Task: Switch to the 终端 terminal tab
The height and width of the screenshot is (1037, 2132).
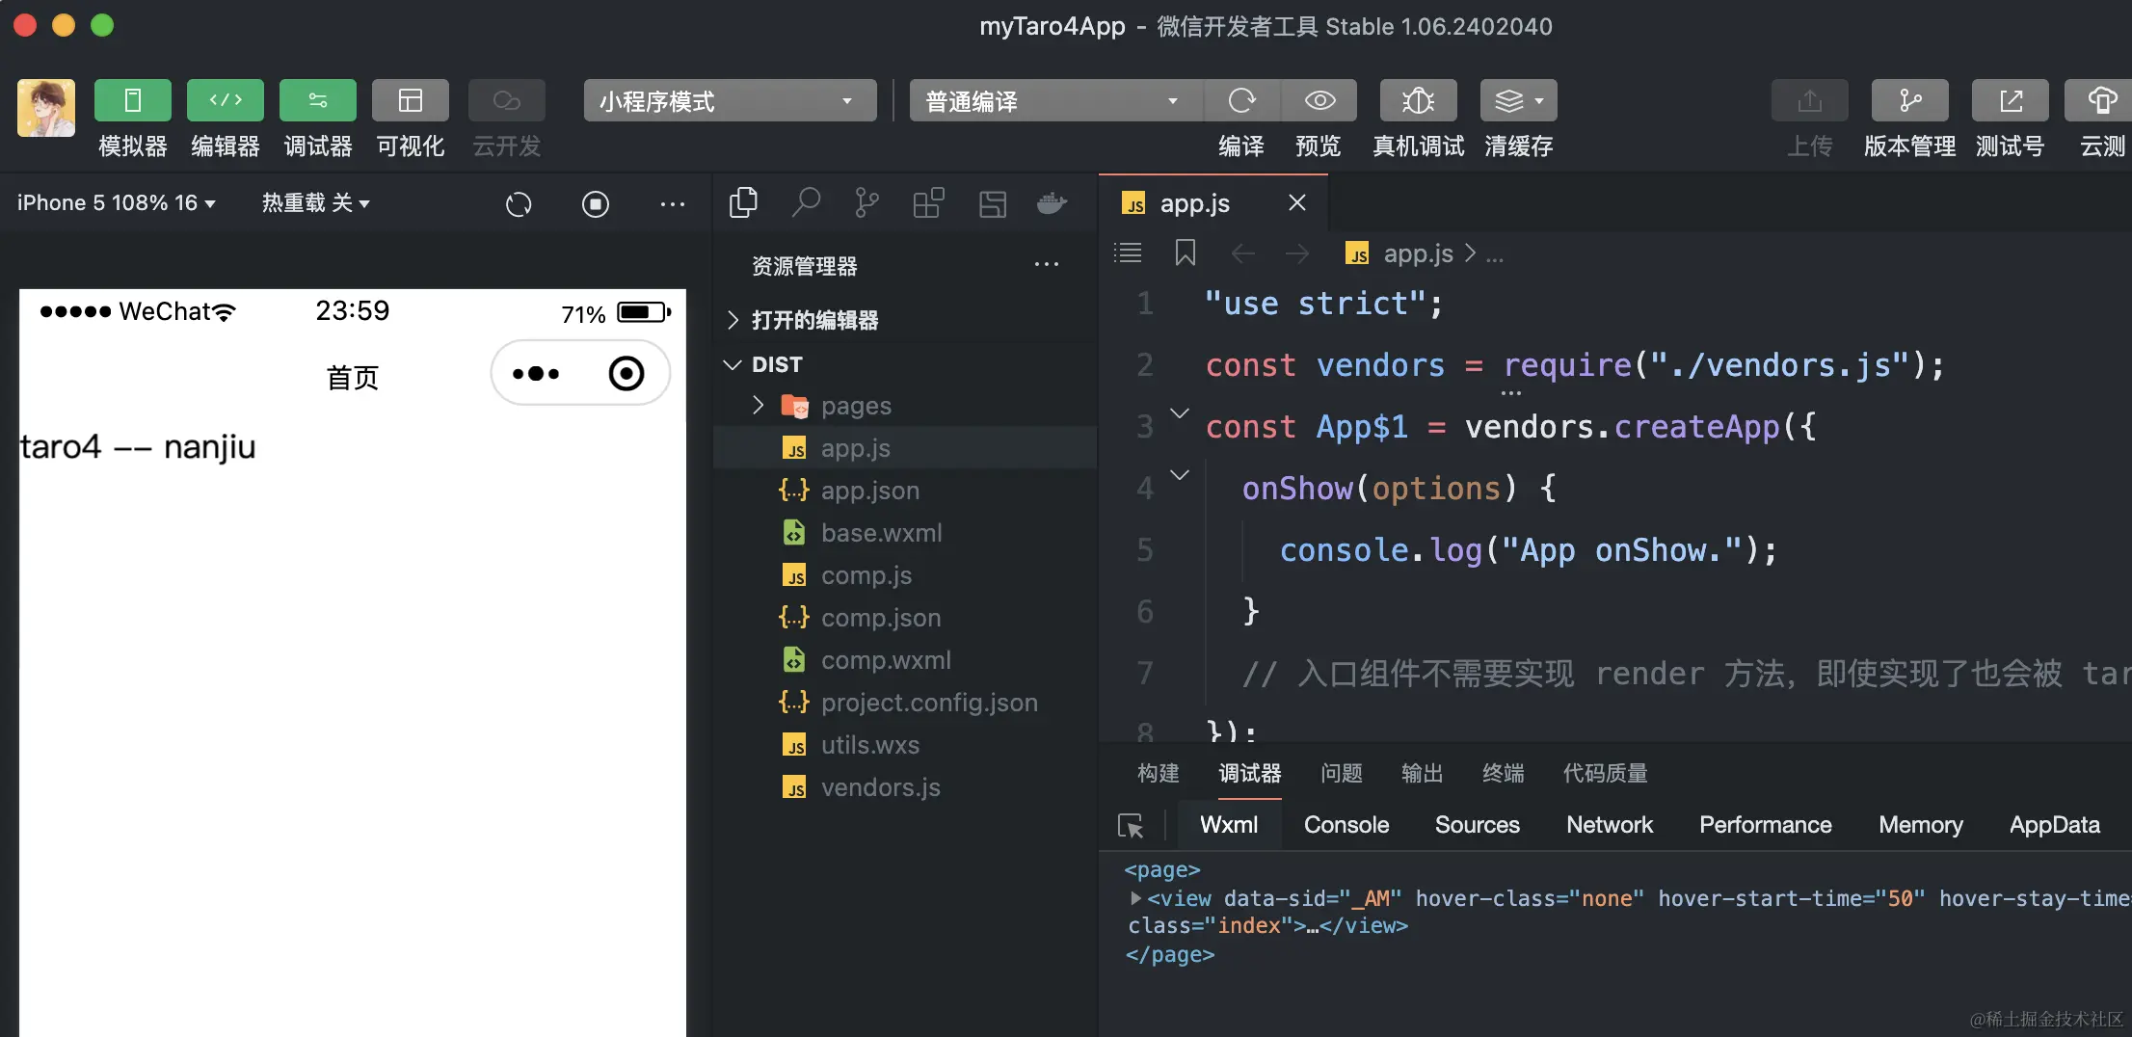Action: (1504, 773)
